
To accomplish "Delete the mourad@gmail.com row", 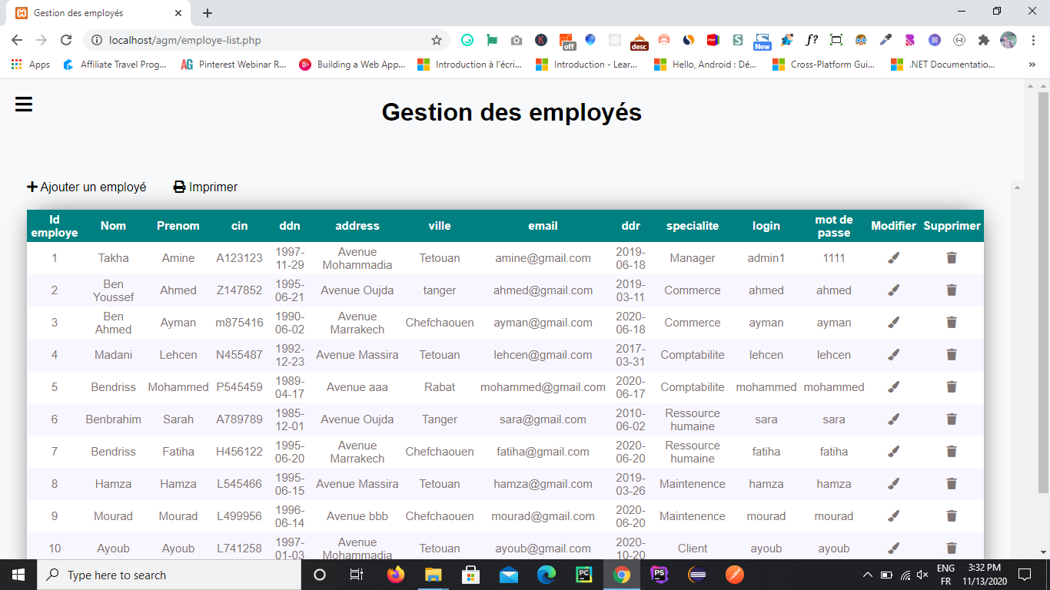I will tap(952, 516).
